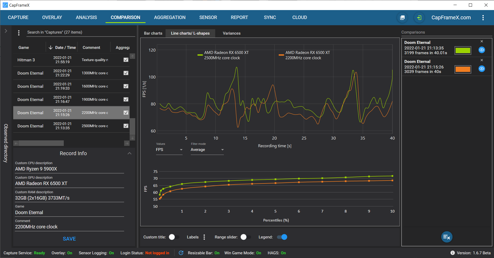
Task: Toggle checkbox for 1900MHz core clock row
Action: [x=126, y=99]
